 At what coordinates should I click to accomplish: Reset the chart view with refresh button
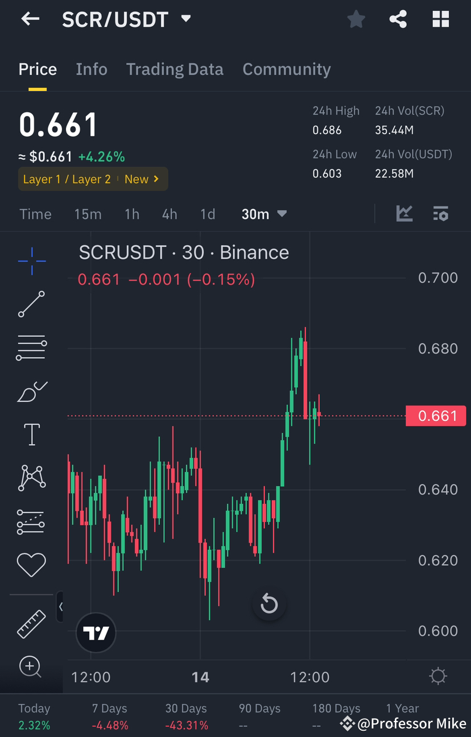[269, 604]
